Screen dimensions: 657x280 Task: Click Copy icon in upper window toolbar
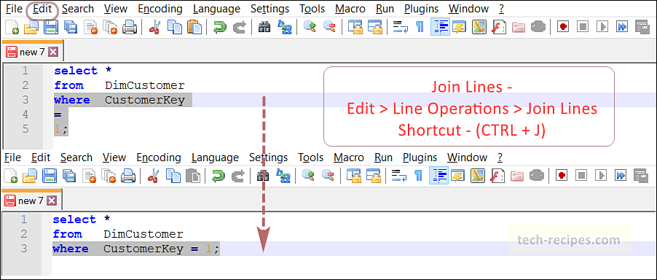pyautogui.click(x=174, y=27)
